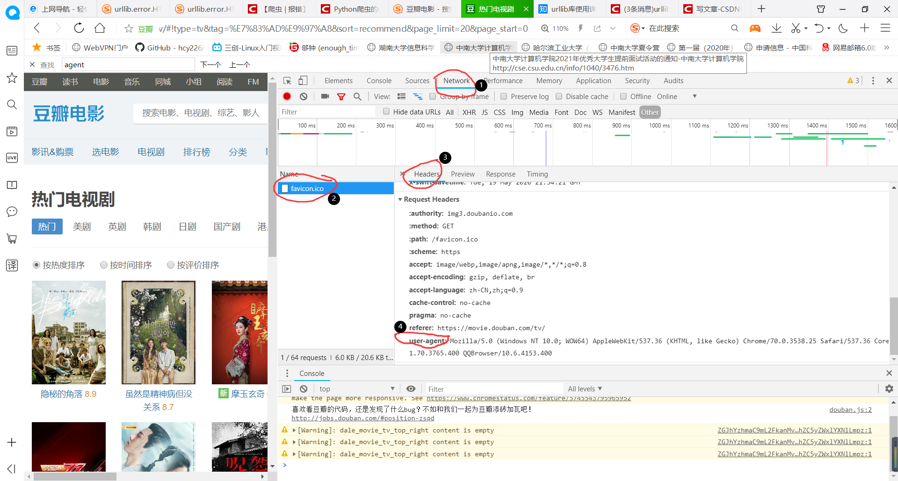Screen dimensions: 898x481
Task: Enable Disable cache checkbox
Action: pyautogui.click(x=559, y=96)
